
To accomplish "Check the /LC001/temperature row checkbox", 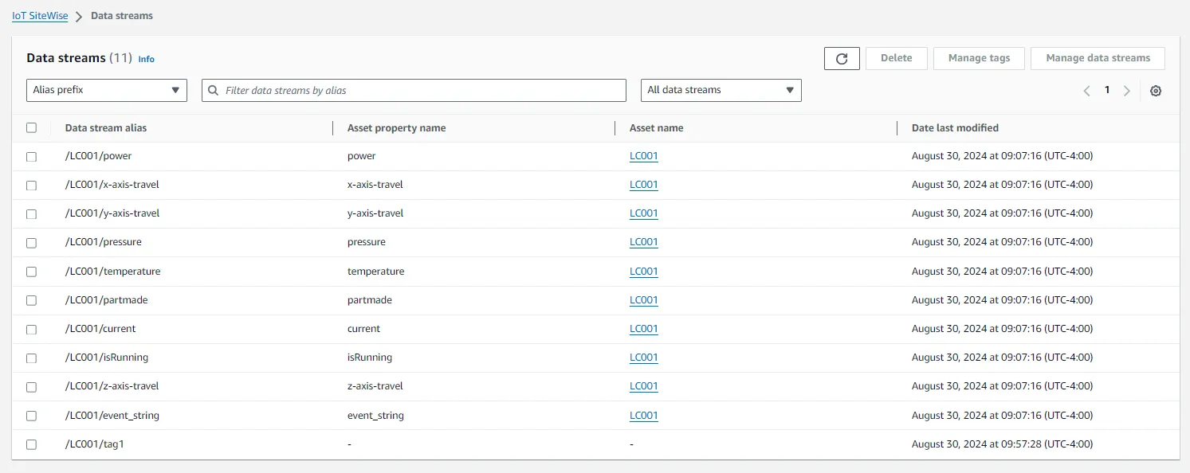I will pos(31,272).
